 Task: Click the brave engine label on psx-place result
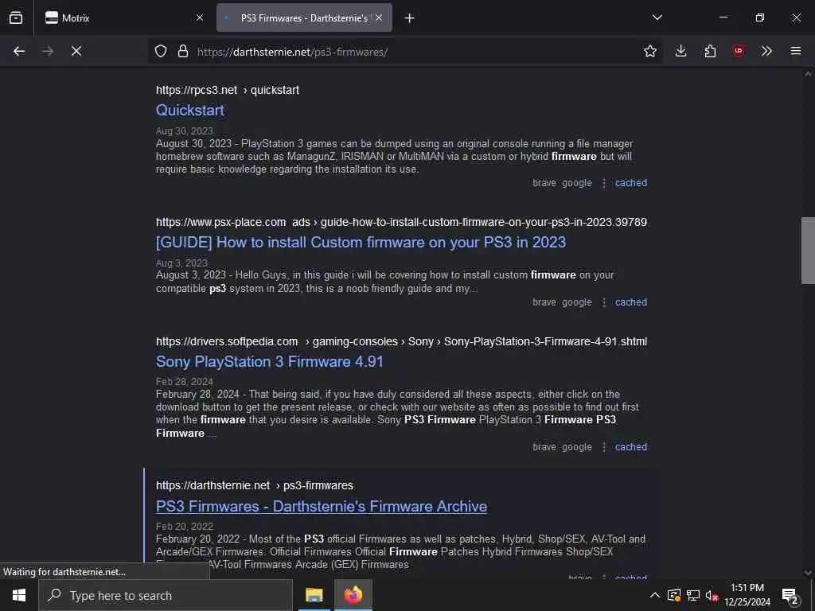[544, 302]
